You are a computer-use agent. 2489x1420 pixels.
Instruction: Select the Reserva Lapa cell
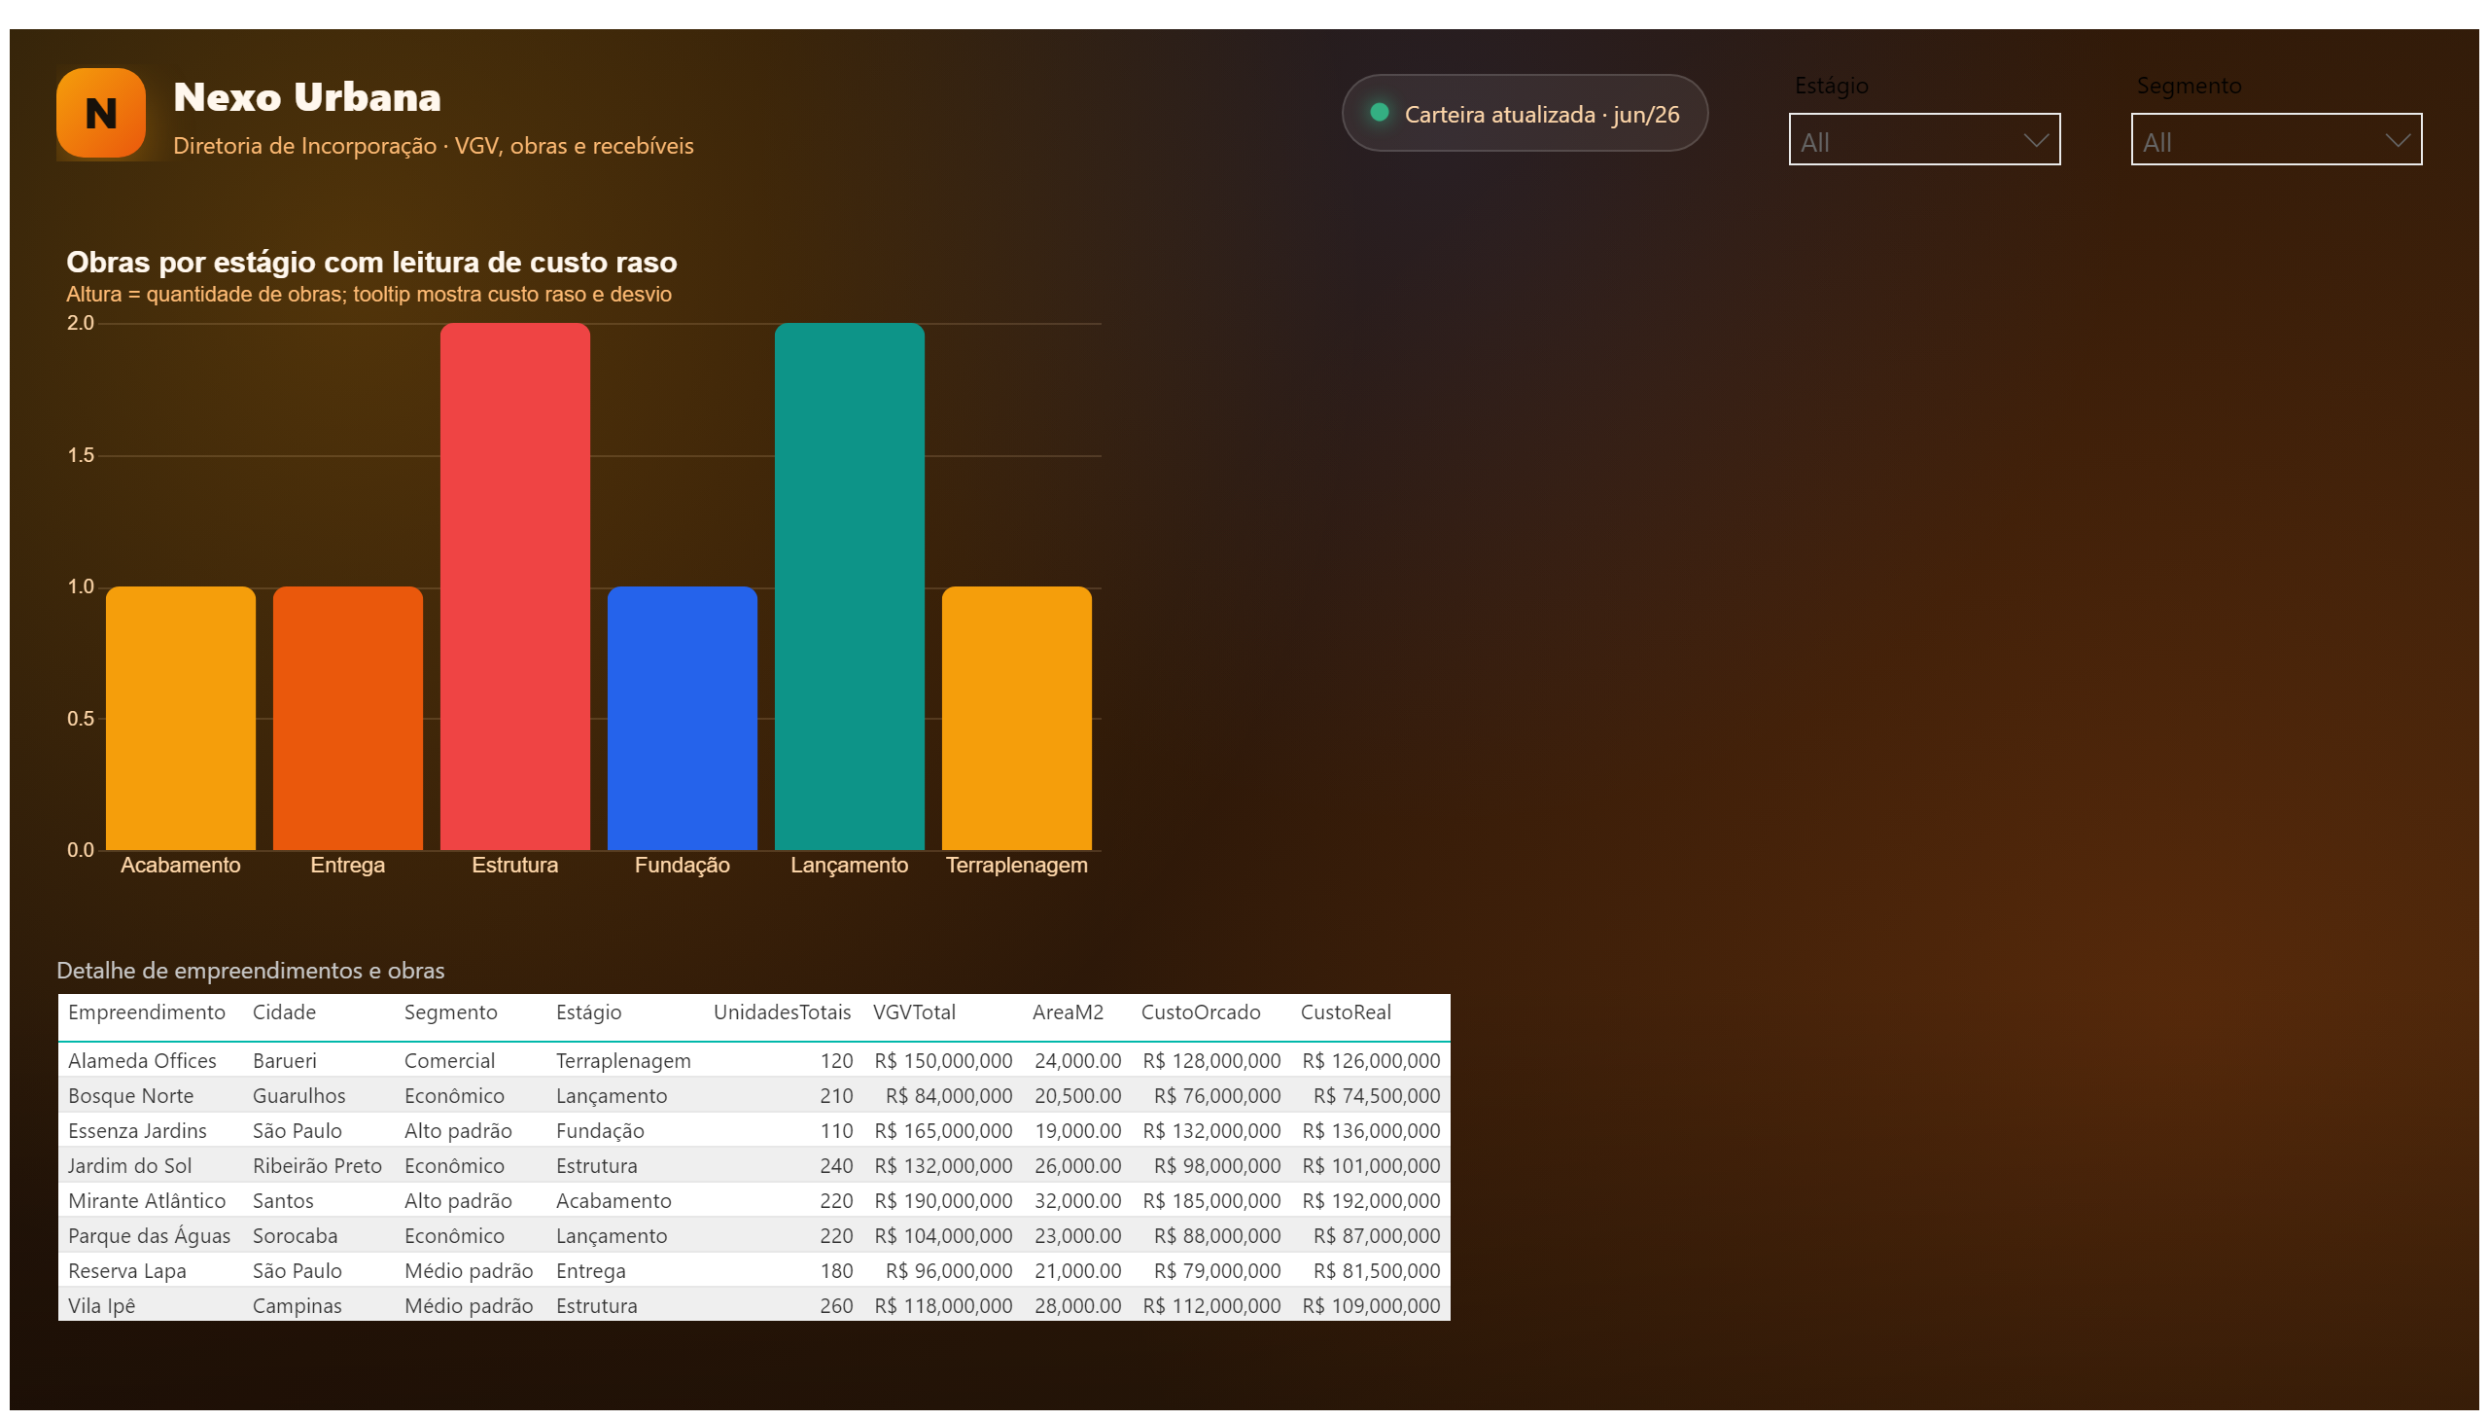coord(126,1271)
